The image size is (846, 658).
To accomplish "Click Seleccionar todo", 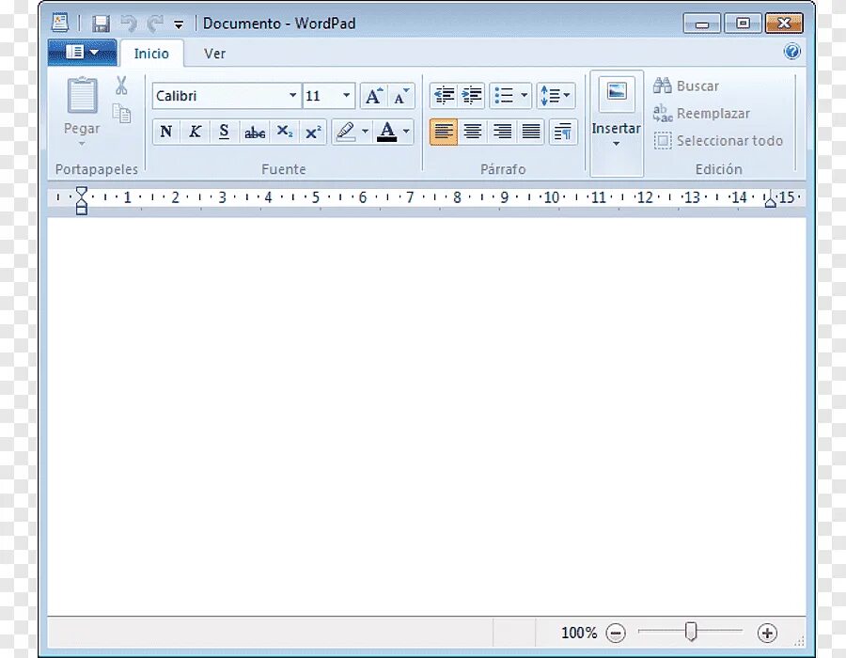I will [718, 141].
